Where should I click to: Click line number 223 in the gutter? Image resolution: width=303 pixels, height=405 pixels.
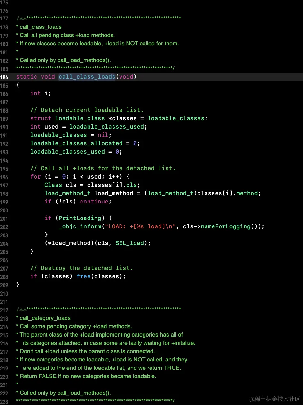pyautogui.click(x=4, y=401)
